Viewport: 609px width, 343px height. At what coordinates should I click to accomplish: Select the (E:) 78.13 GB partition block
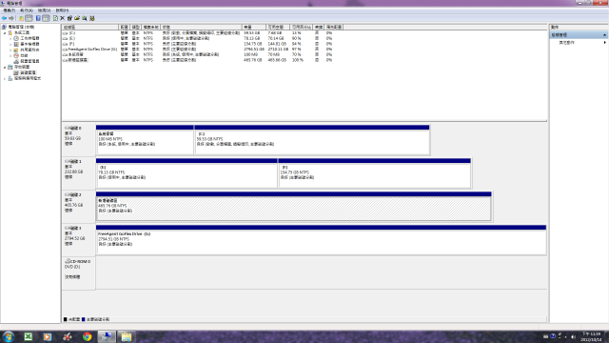coord(187,173)
